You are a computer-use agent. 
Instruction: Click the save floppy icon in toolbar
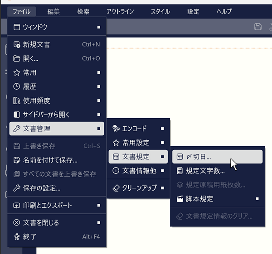coord(258,27)
